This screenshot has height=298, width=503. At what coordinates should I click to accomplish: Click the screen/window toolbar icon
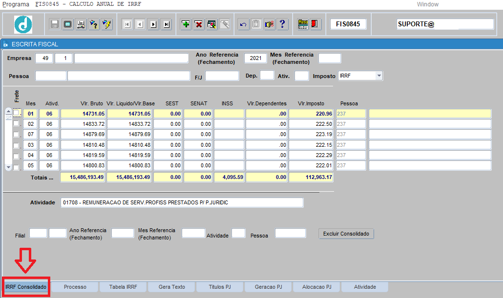coord(68,24)
